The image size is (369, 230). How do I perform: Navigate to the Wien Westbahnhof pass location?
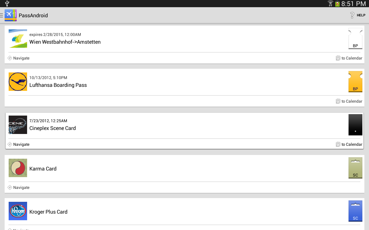tap(19, 58)
